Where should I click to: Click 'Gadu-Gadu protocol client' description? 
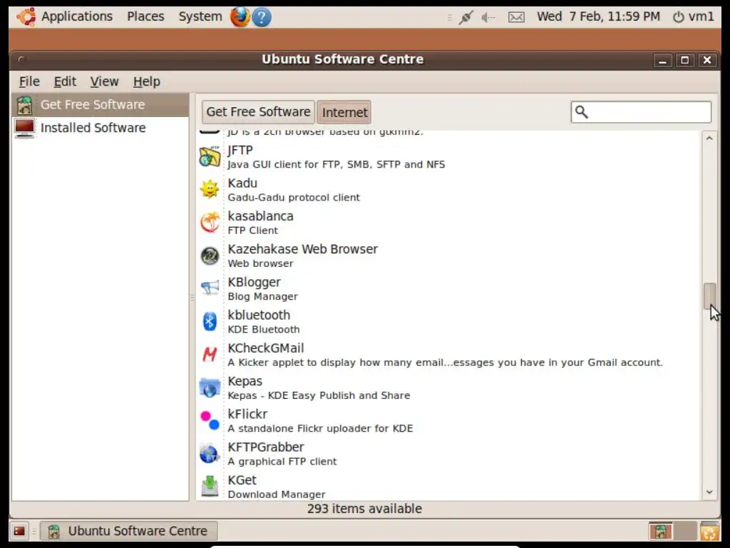point(294,198)
